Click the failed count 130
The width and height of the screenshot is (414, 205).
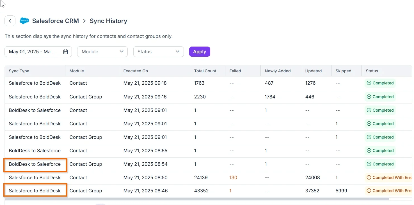[x=233, y=178]
